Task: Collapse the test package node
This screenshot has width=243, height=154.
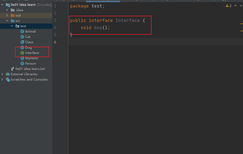Action: tap(12, 26)
